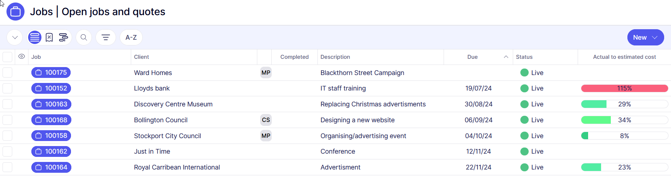
Task: Switch to list view icon
Action: point(35,38)
